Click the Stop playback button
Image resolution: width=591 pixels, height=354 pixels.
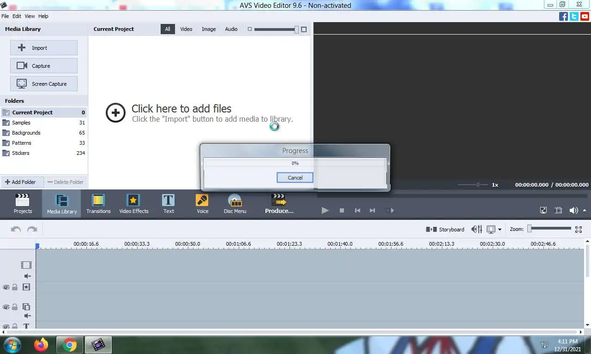[x=342, y=210]
